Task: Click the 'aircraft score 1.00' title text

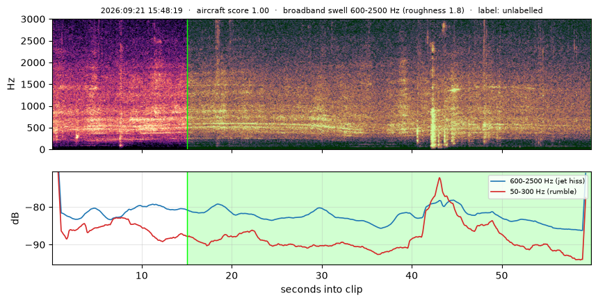Action: pyautogui.click(x=233, y=10)
